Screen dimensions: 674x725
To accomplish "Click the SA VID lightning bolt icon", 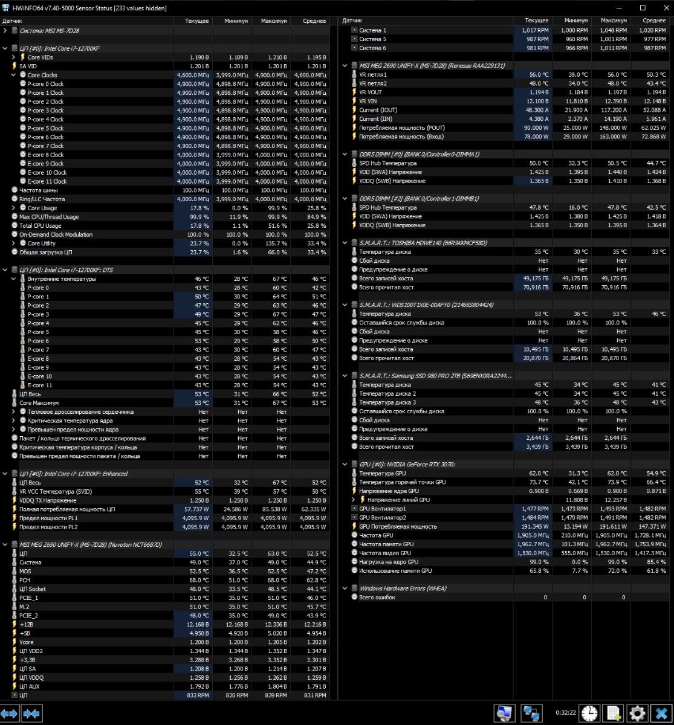I will coord(15,66).
